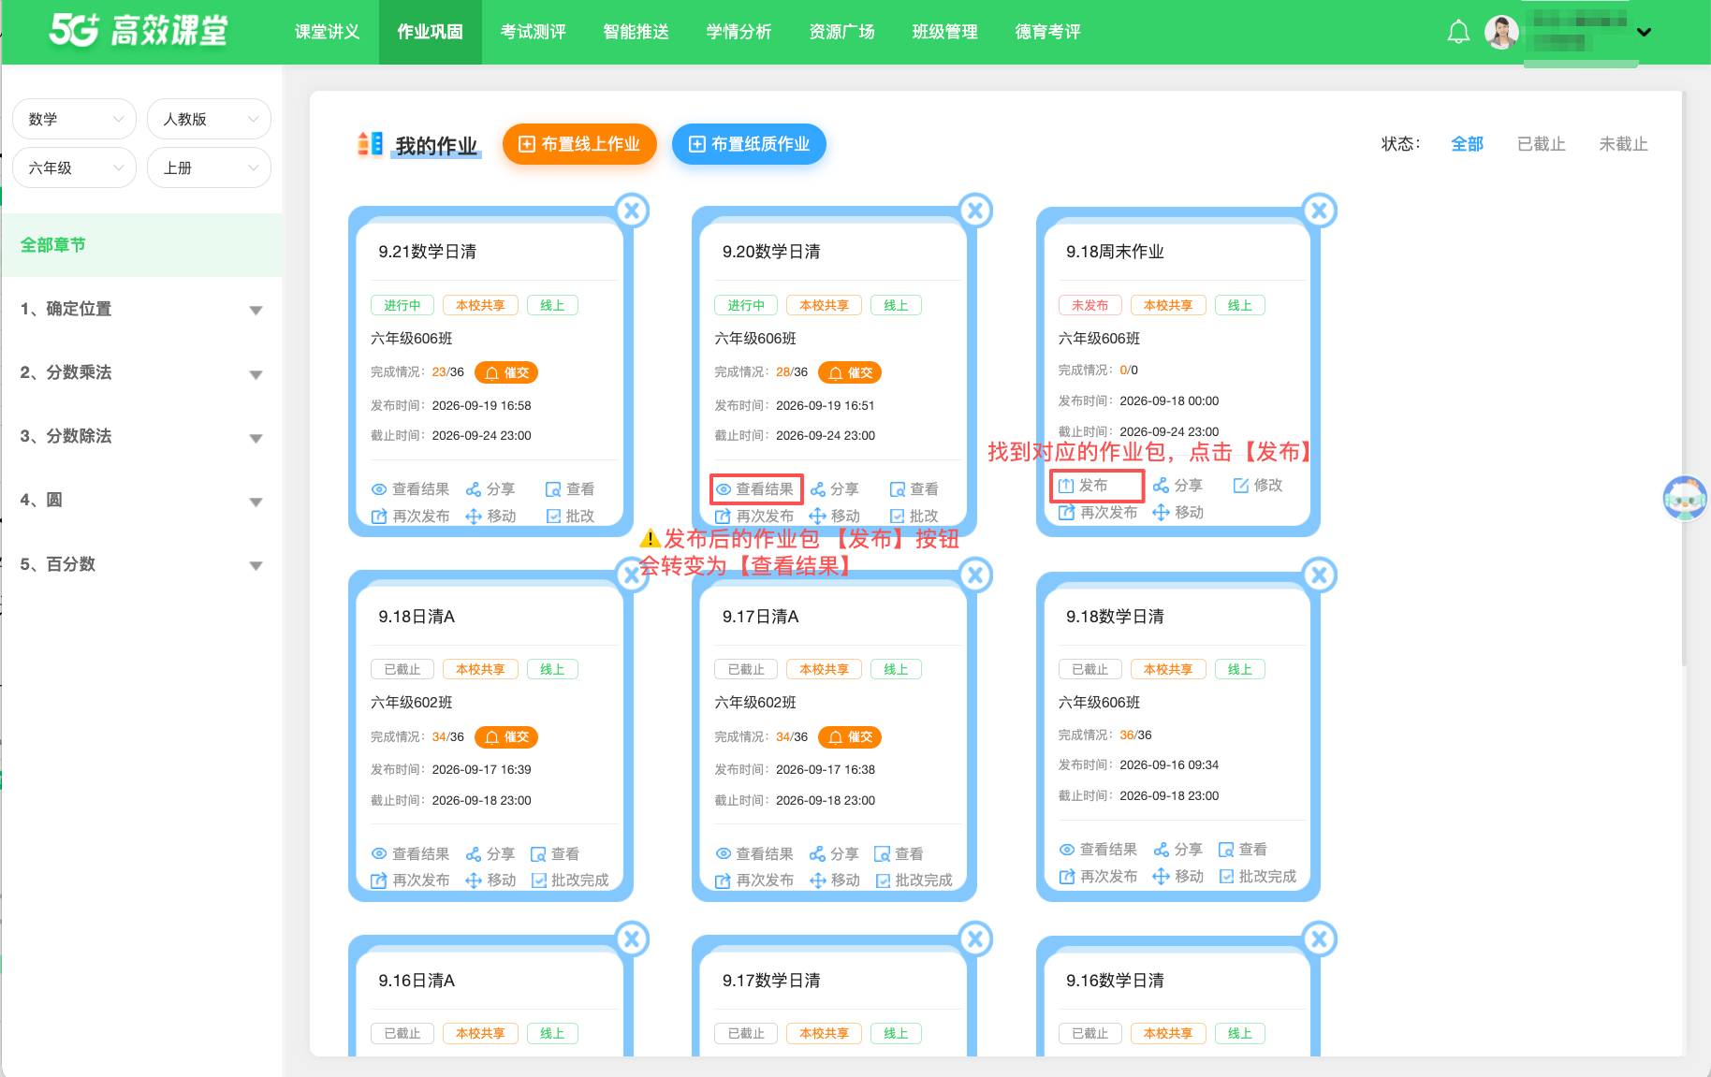Click 布置纸质作业 button
The width and height of the screenshot is (1711, 1077).
coord(750,144)
